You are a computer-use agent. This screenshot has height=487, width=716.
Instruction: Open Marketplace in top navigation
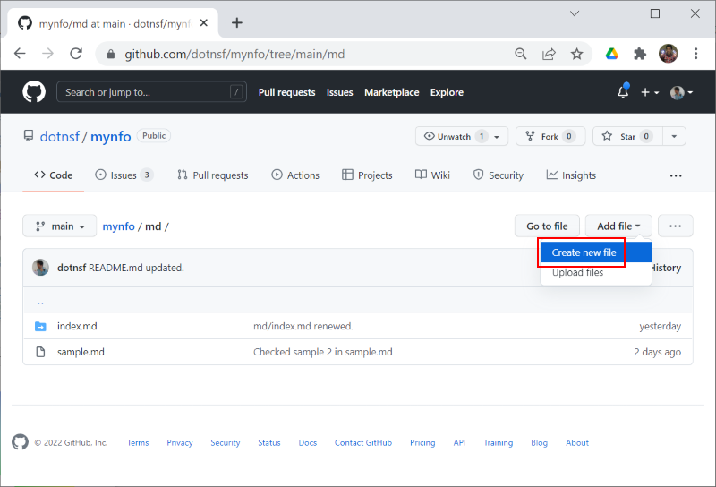[392, 92]
